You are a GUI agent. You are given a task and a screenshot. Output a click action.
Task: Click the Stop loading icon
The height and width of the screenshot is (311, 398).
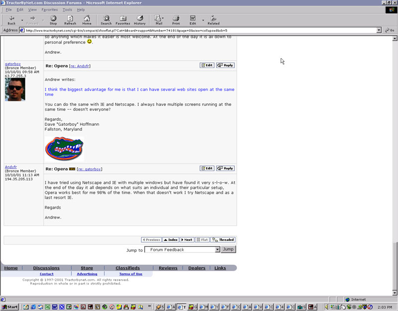[x=53, y=20]
